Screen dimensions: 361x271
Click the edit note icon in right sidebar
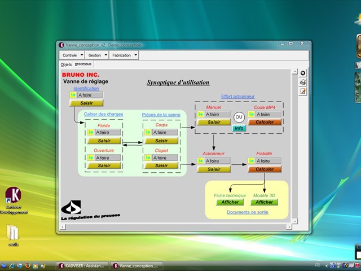[x=303, y=91]
